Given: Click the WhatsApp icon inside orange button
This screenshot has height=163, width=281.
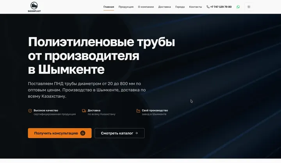Looking at the screenshot, I should click(83, 133).
